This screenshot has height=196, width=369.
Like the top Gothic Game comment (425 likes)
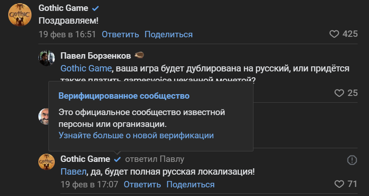point(335,34)
